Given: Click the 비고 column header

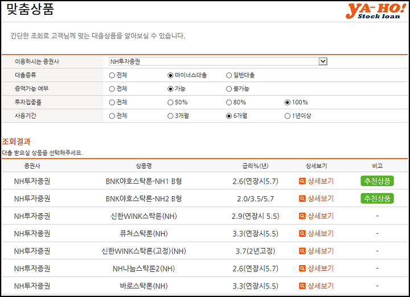Looking at the screenshot, I should [377, 166].
